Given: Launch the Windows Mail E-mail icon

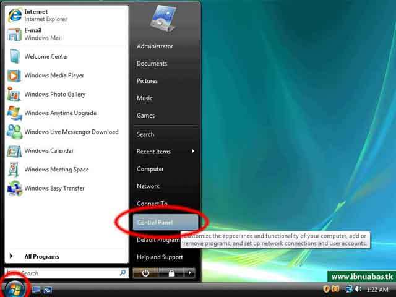Looking at the screenshot, I should 14,34.
